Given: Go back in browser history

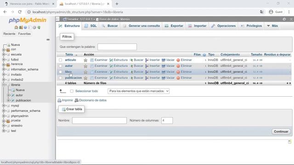Looking at the screenshot, I should (5, 12).
